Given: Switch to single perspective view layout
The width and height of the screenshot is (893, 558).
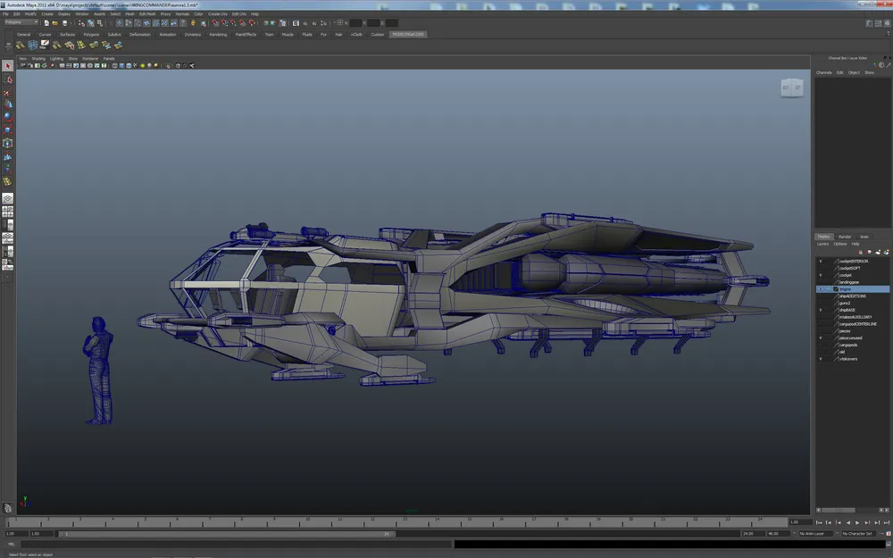Looking at the screenshot, I should coord(7,198).
